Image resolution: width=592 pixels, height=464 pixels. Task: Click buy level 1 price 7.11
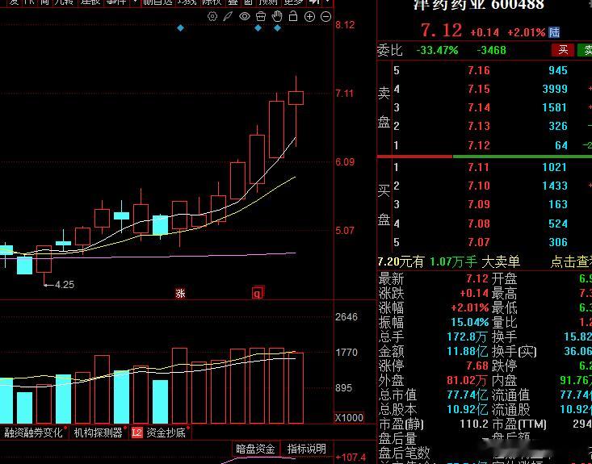click(x=479, y=167)
